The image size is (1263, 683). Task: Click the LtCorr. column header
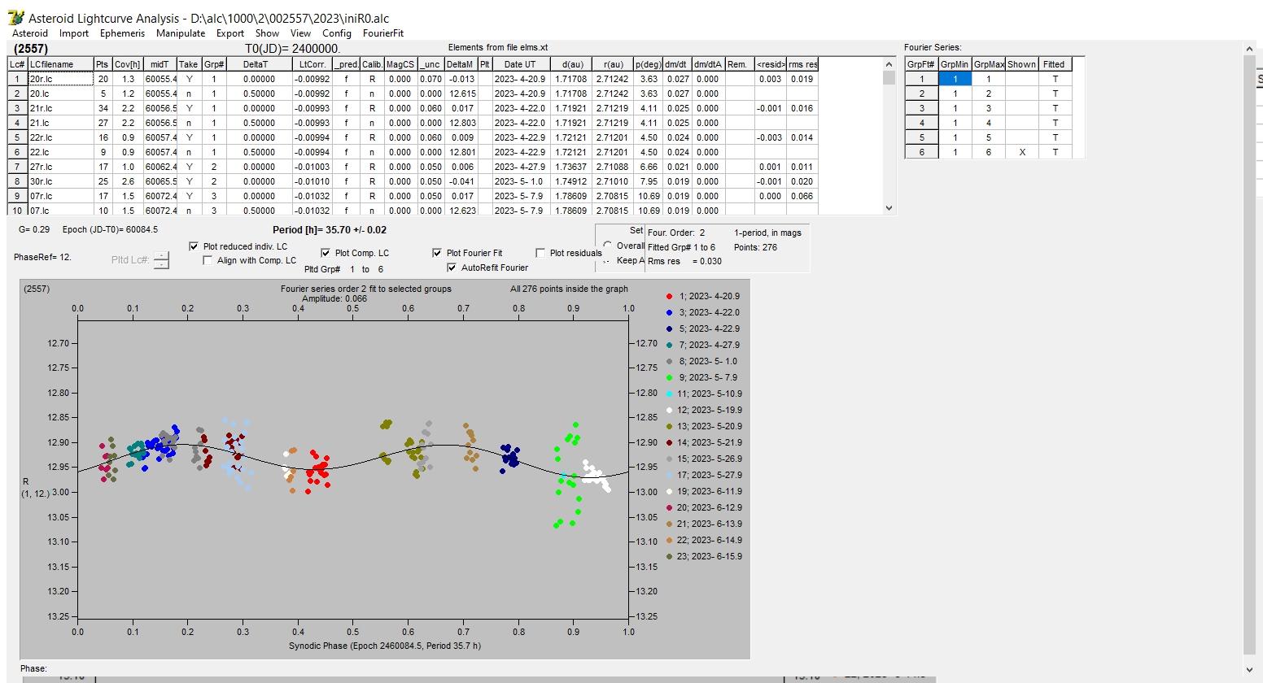pyautogui.click(x=312, y=64)
